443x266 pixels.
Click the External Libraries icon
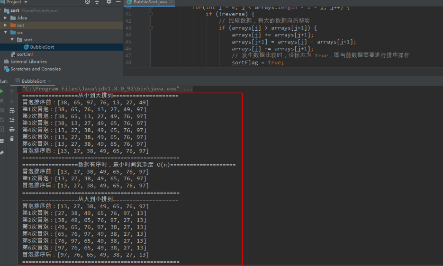6,61
